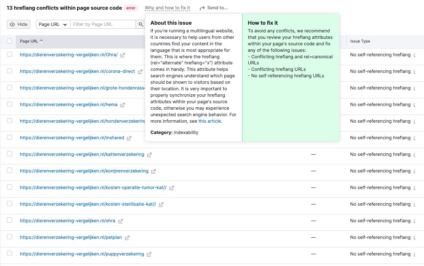Open the dierenverzekering-vergelijken.nl/Ohra/ page link
This screenshot has width=424, height=266.
69,55
